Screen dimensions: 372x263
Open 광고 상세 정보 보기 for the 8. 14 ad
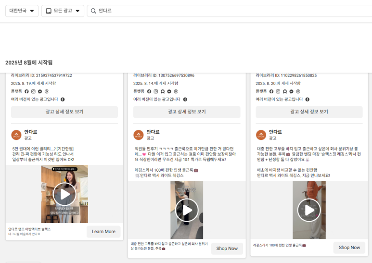pos(187,112)
